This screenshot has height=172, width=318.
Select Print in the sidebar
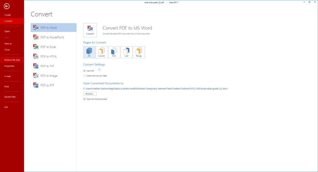point(7,86)
